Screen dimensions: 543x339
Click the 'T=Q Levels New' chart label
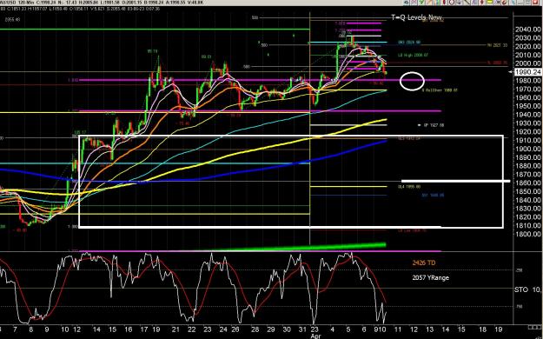point(416,17)
